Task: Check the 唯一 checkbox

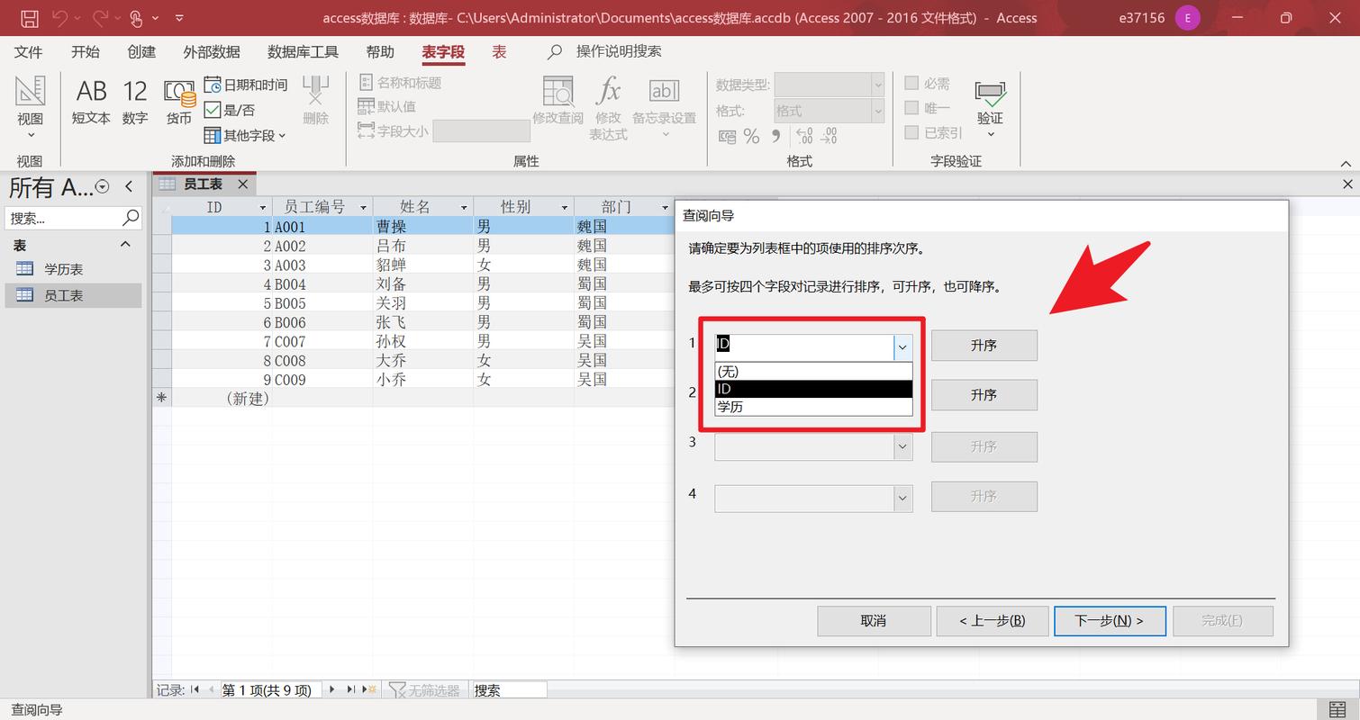Action: point(911,108)
